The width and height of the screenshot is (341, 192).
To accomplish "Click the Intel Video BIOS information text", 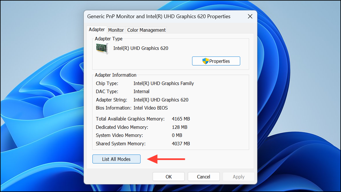I will 150,108.
